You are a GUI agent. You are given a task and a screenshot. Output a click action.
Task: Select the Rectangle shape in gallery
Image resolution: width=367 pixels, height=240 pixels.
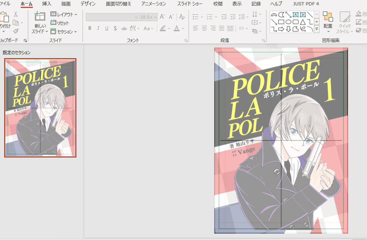[x=281, y=22]
